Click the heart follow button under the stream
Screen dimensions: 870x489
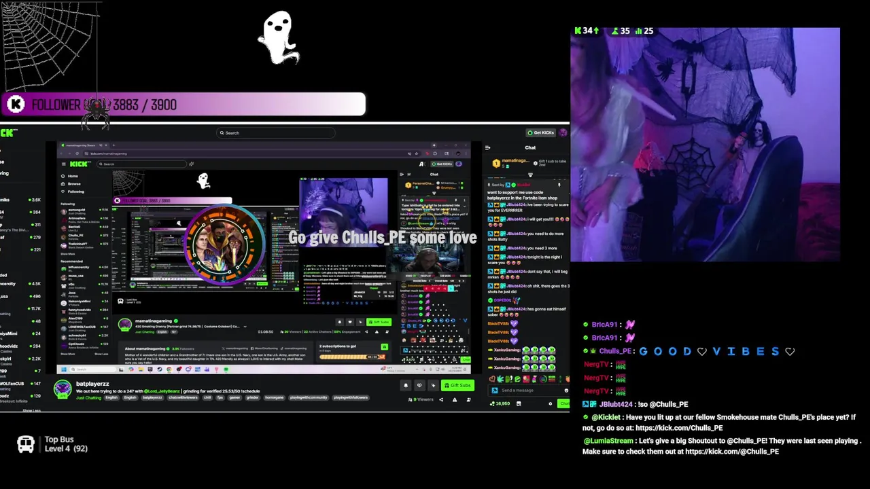click(x=419, y=386)
